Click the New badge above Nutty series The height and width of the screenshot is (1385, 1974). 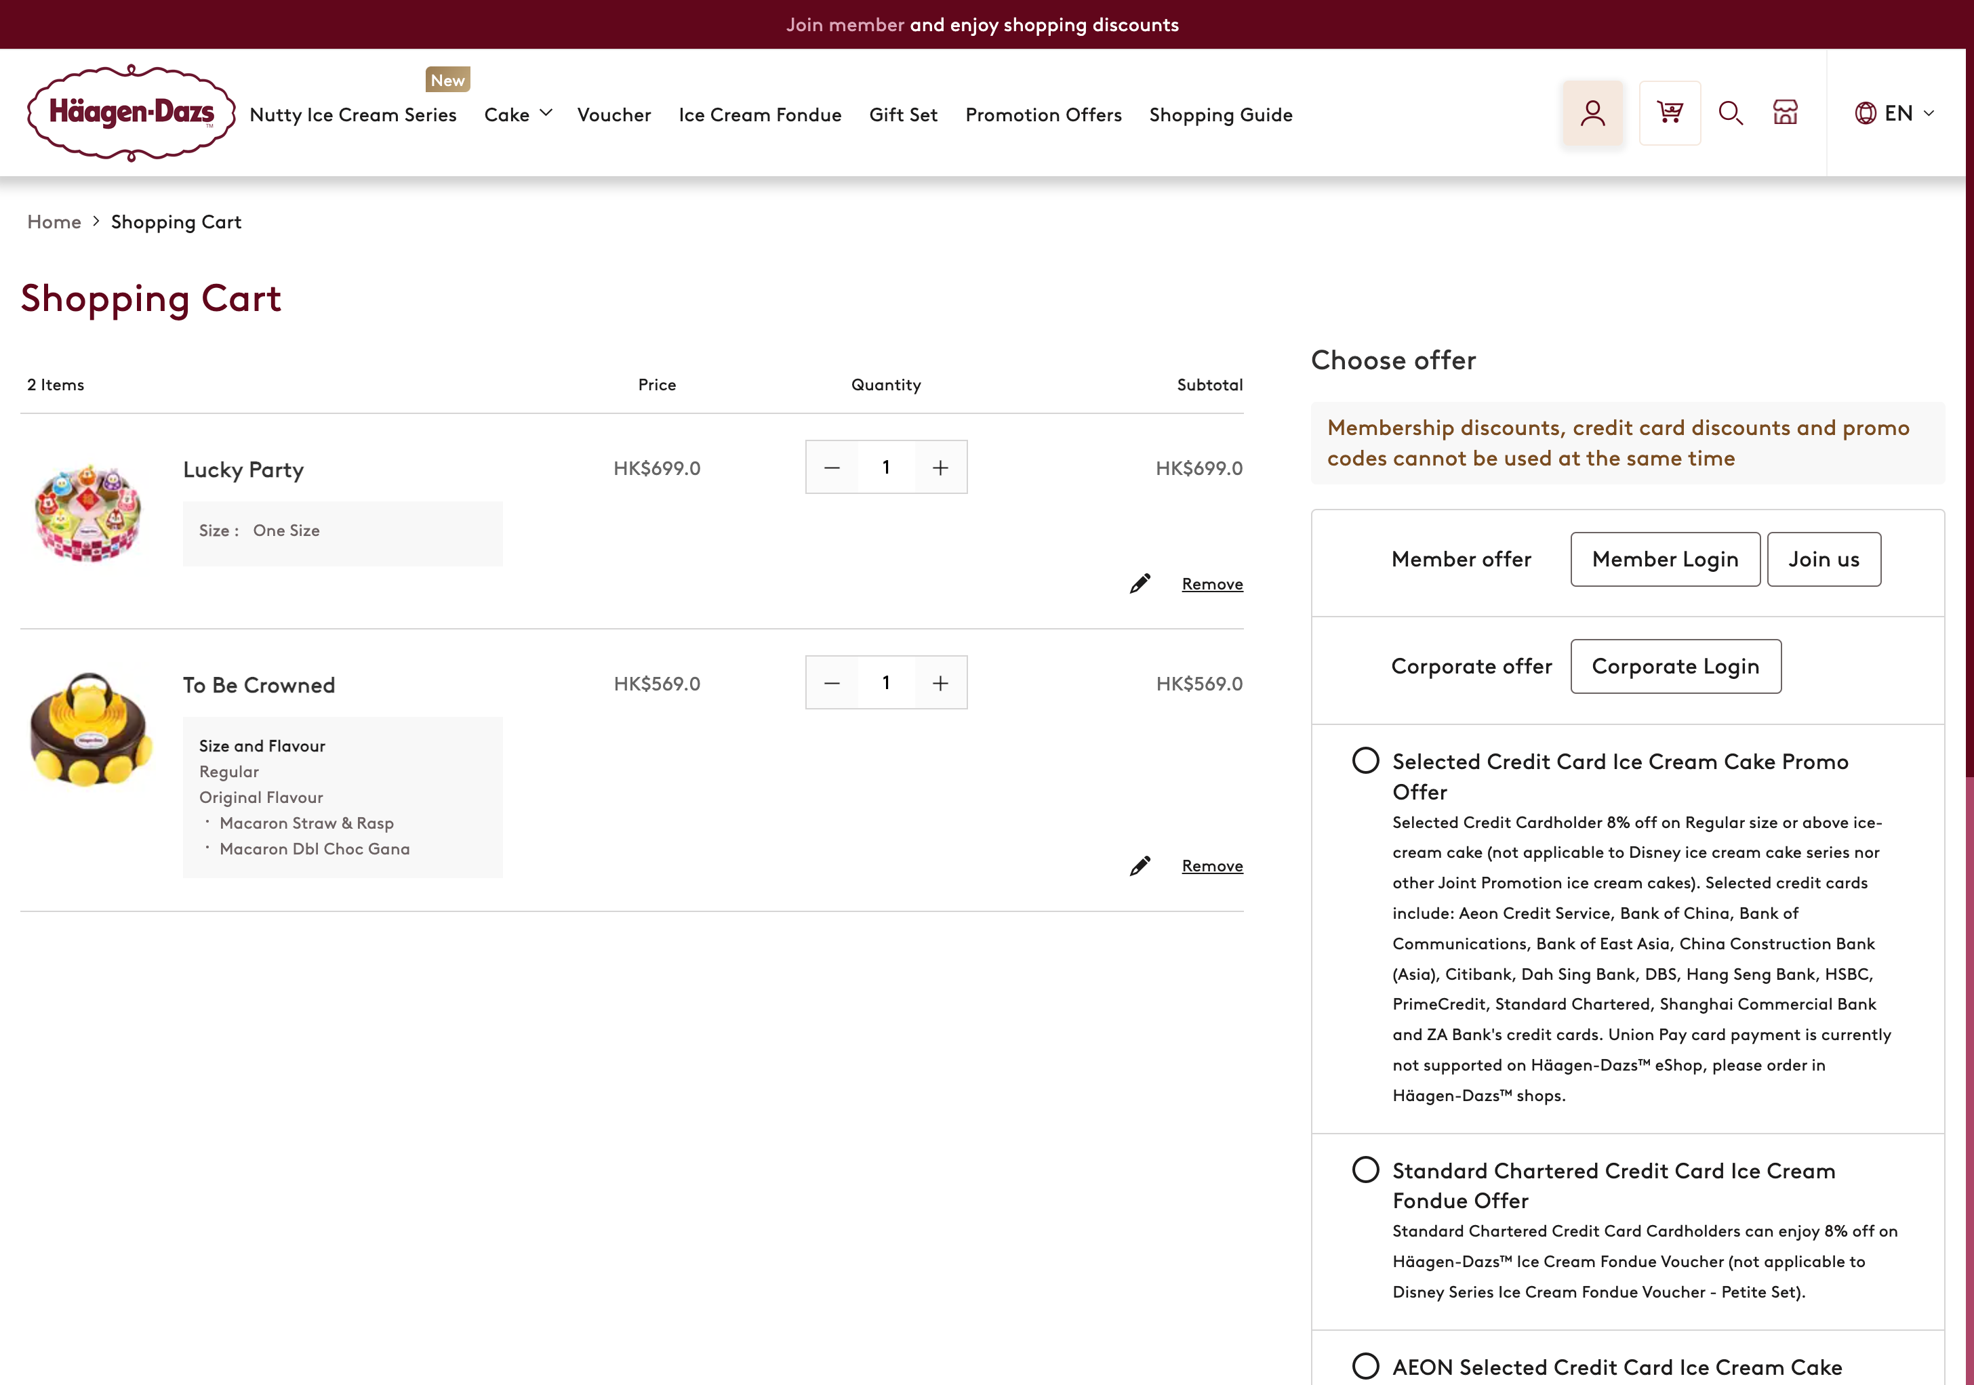[447, 80]
